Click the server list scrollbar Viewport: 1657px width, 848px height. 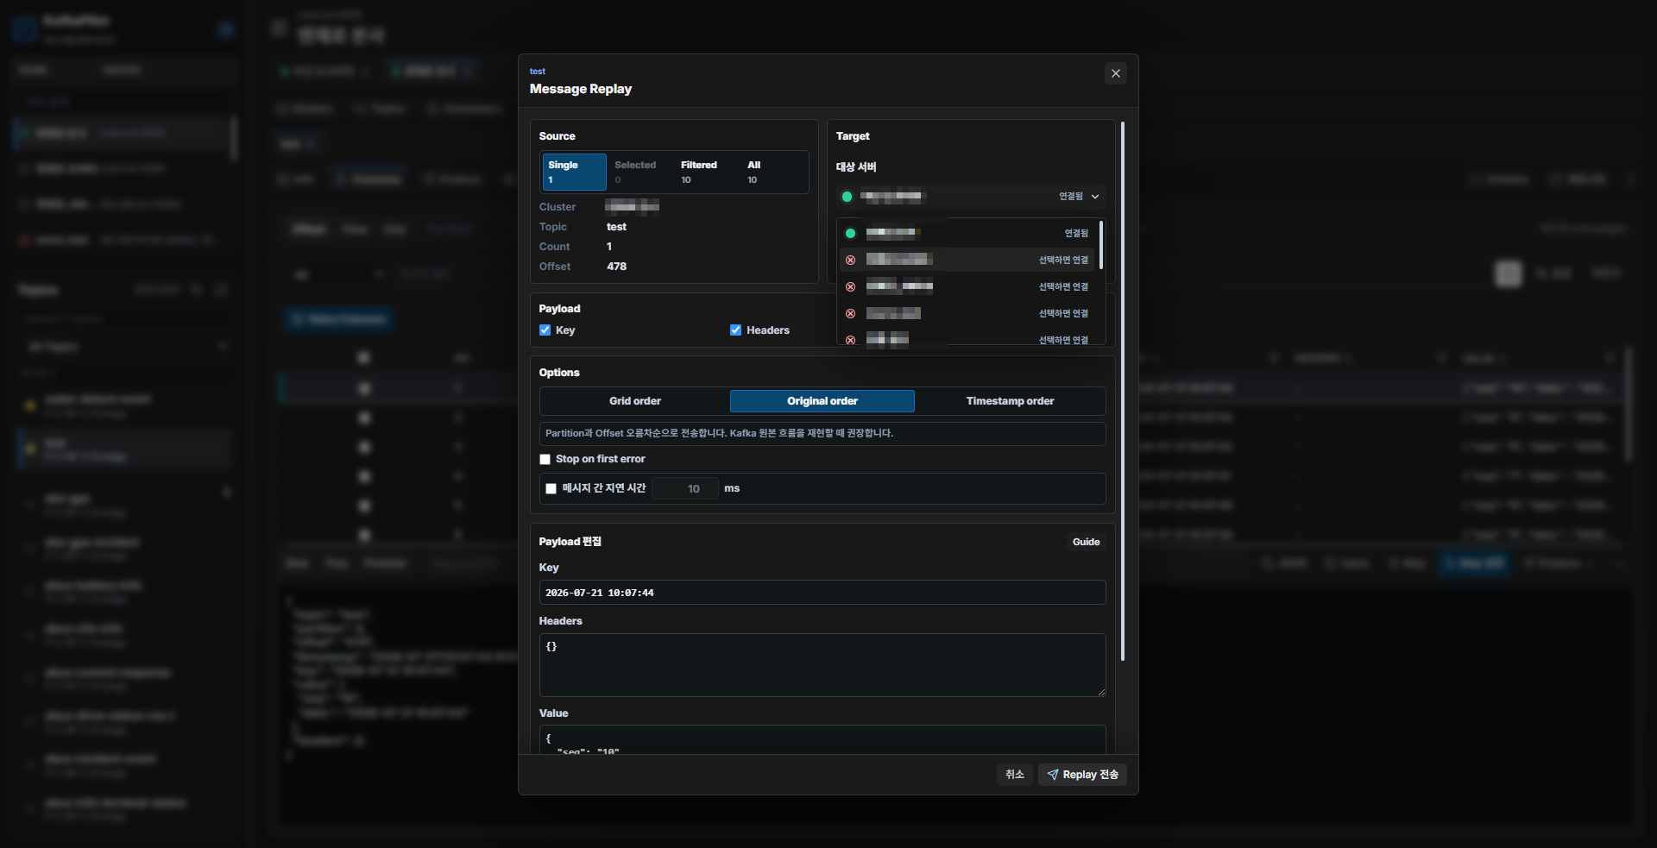pyautogui.click(x=1100, y=245)
